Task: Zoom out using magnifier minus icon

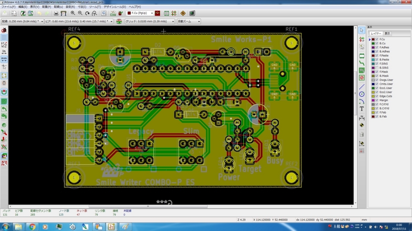Action: point(80,13)
